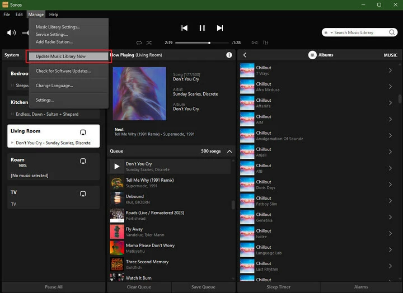Image resolution: width=403 pixels, height=293 pixels.
Task: Group rooms with Living Room icon
Action: 83,133
